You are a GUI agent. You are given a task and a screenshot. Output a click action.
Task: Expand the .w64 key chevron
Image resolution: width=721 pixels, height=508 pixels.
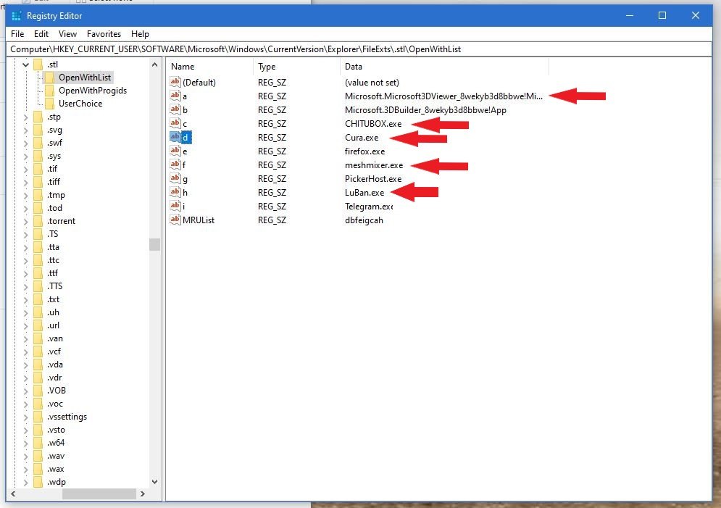click(x=26, y=444)
